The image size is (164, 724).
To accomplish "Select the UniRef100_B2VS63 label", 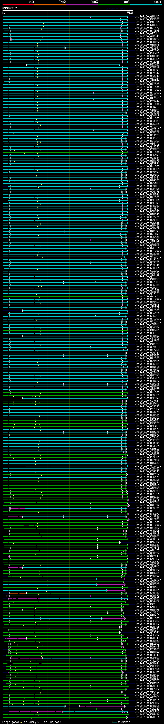I will 147,356.
